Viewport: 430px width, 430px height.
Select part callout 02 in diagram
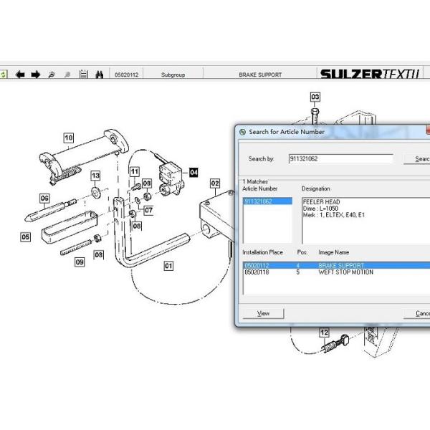tap(214, 183)
